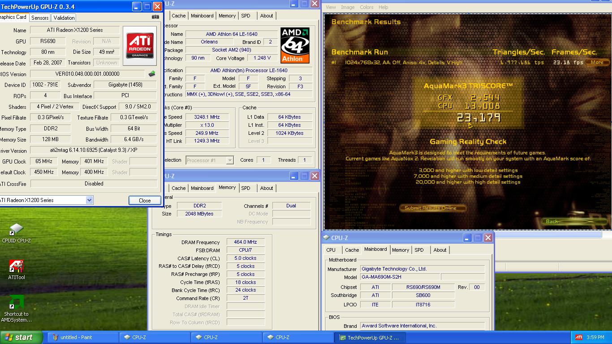This screenshot has width=612, height=344.
Task: Open the About tab in the memory CPU-Z window
Action: (x=267, y=188)
